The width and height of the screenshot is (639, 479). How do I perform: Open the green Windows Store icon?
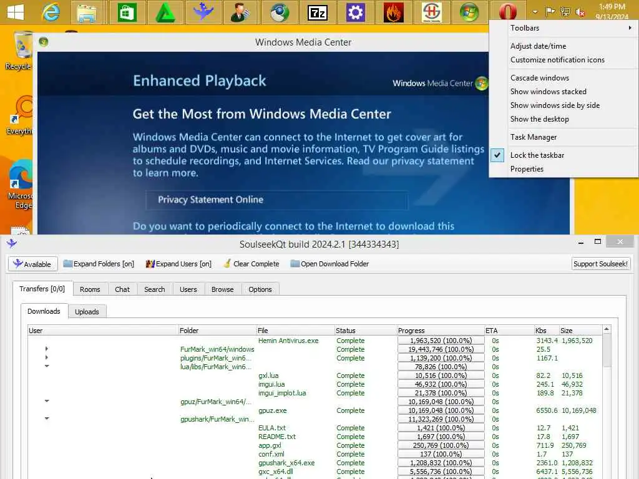coord(126,12)
